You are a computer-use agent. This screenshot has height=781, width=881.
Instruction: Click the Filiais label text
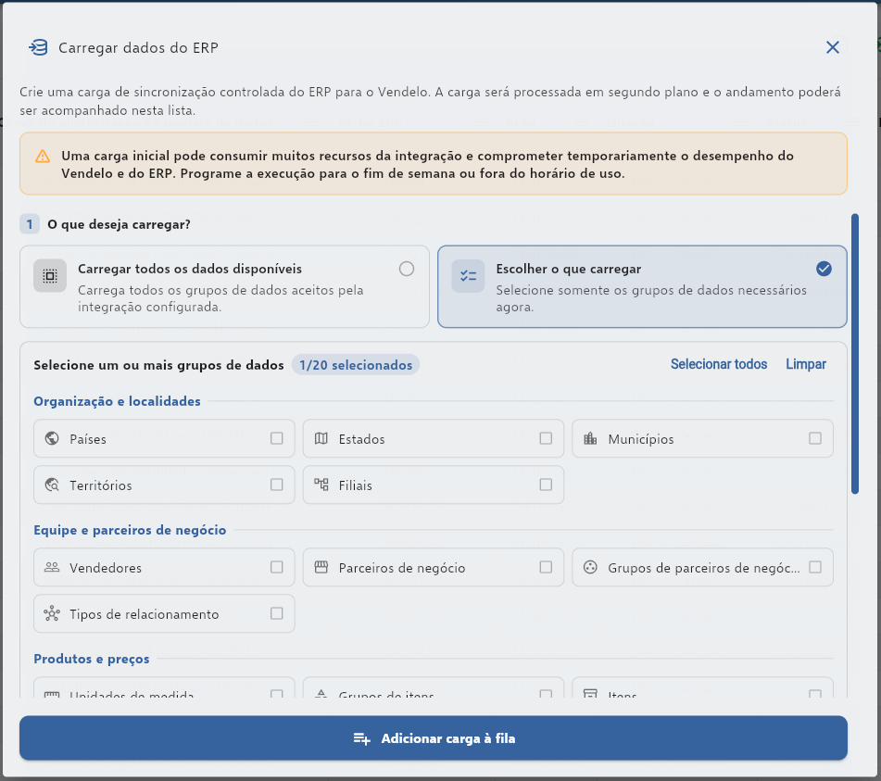[x=355, y=485]
